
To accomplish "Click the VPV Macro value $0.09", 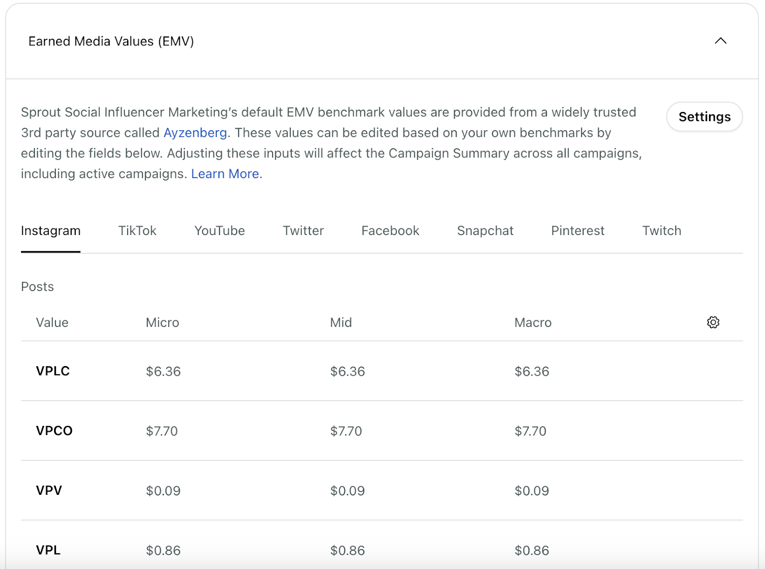I will tap(532, 491).
